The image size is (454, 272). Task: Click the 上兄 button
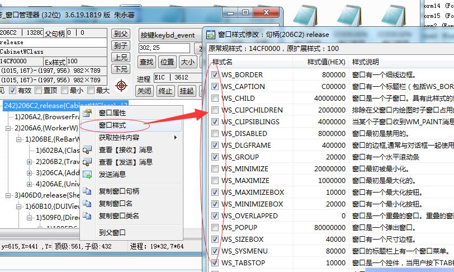(121, 57)
